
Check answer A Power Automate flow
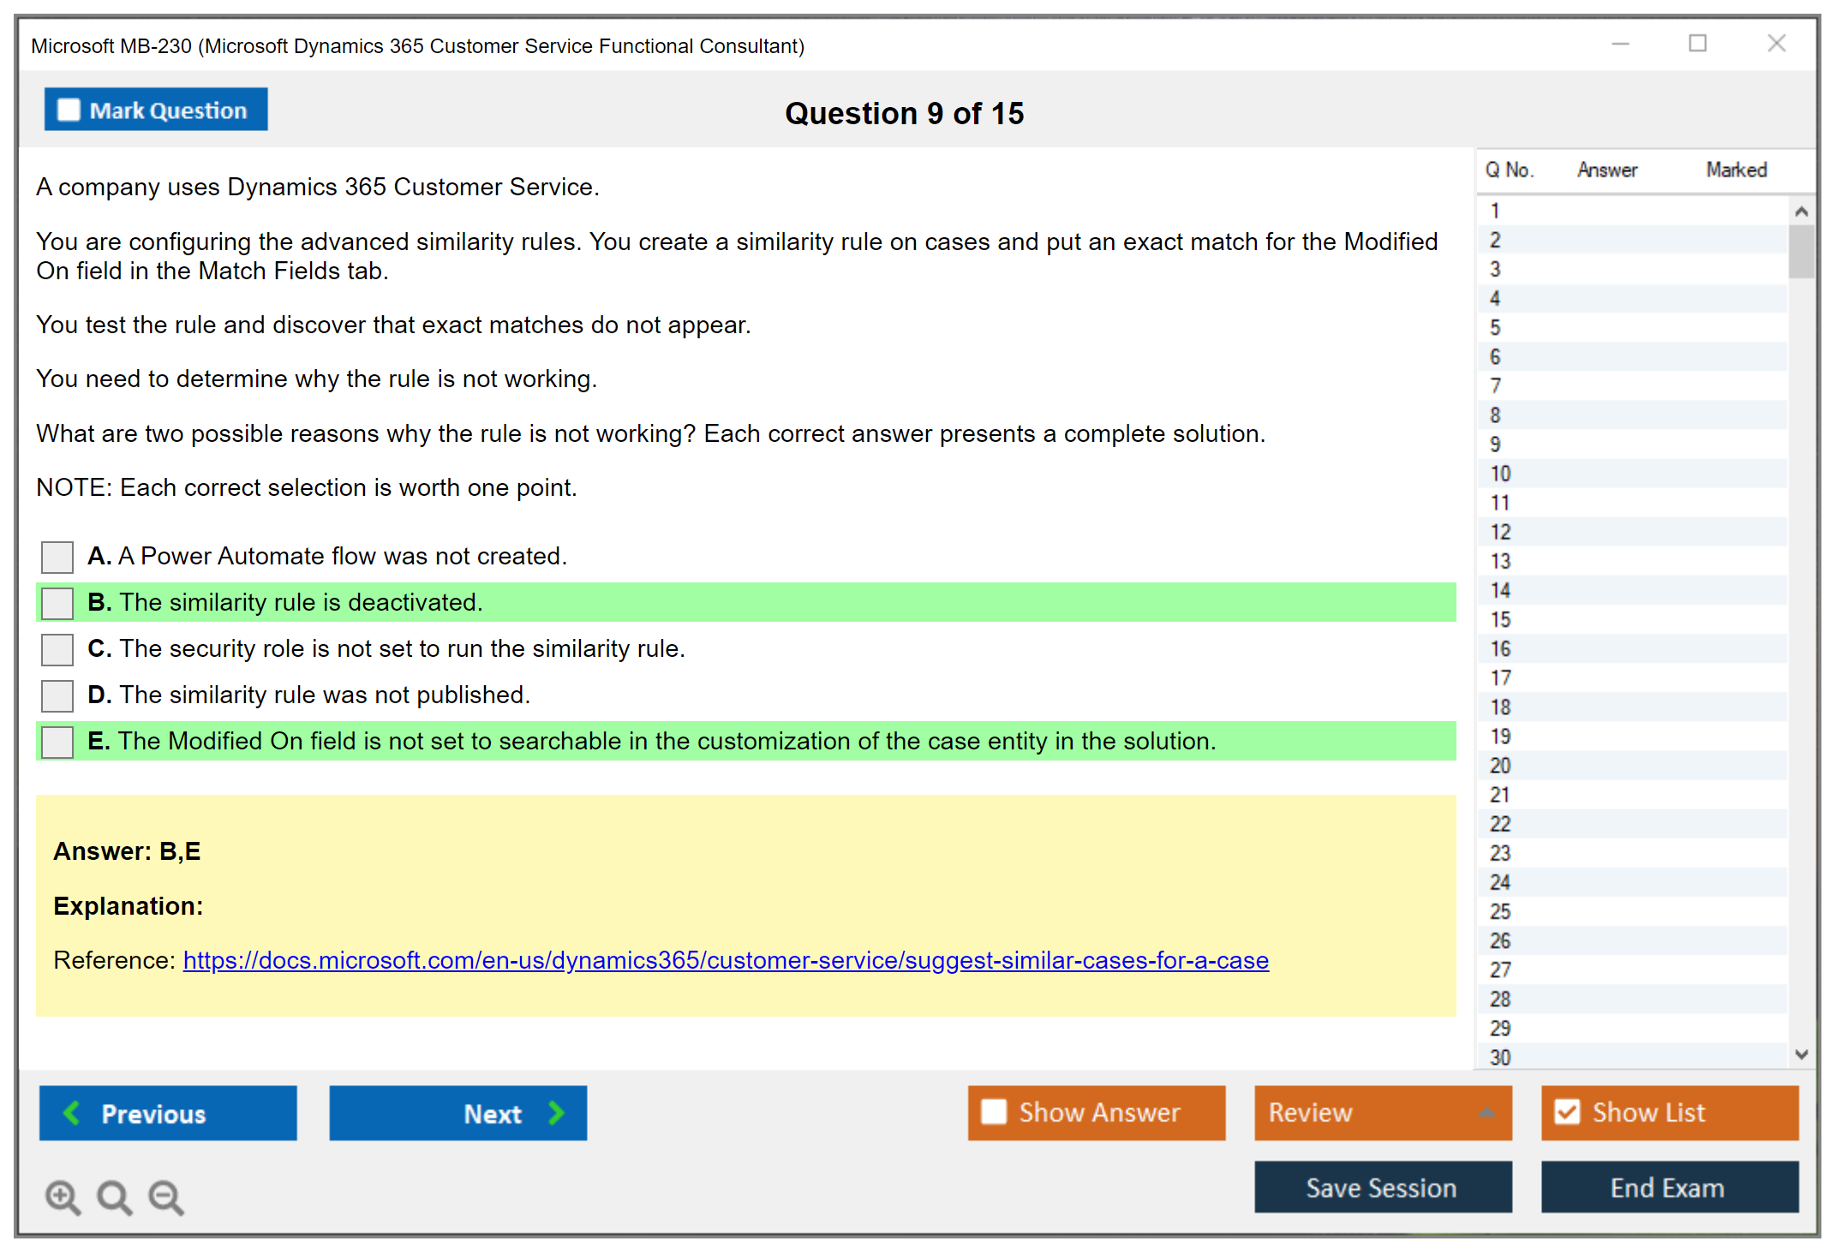point(57,557)
